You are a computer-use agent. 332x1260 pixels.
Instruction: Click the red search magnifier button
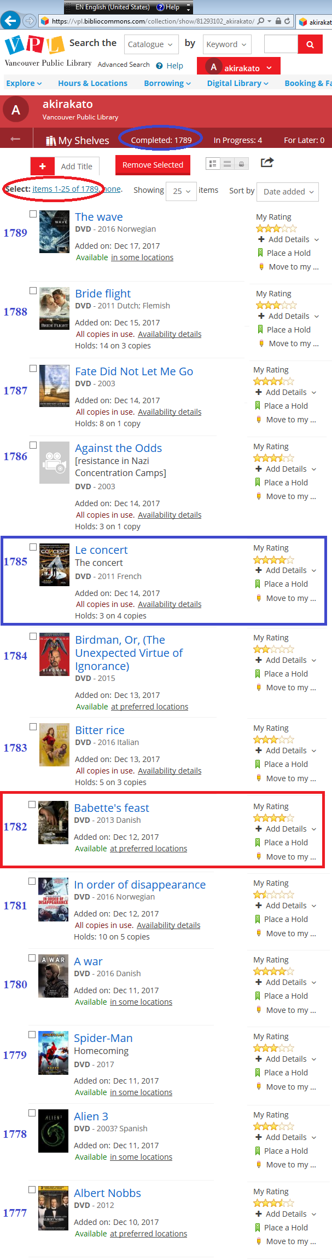point(310,44)
